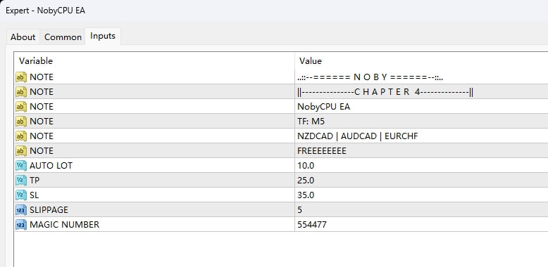Click the FREEEEEEEE value cell
The image size is (548, 267).
(421, 150)
